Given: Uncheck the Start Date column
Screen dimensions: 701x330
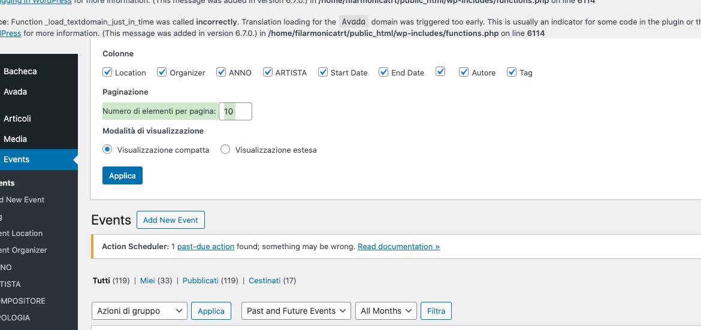Looking at the screenshot, I should (x=323, y=72).
